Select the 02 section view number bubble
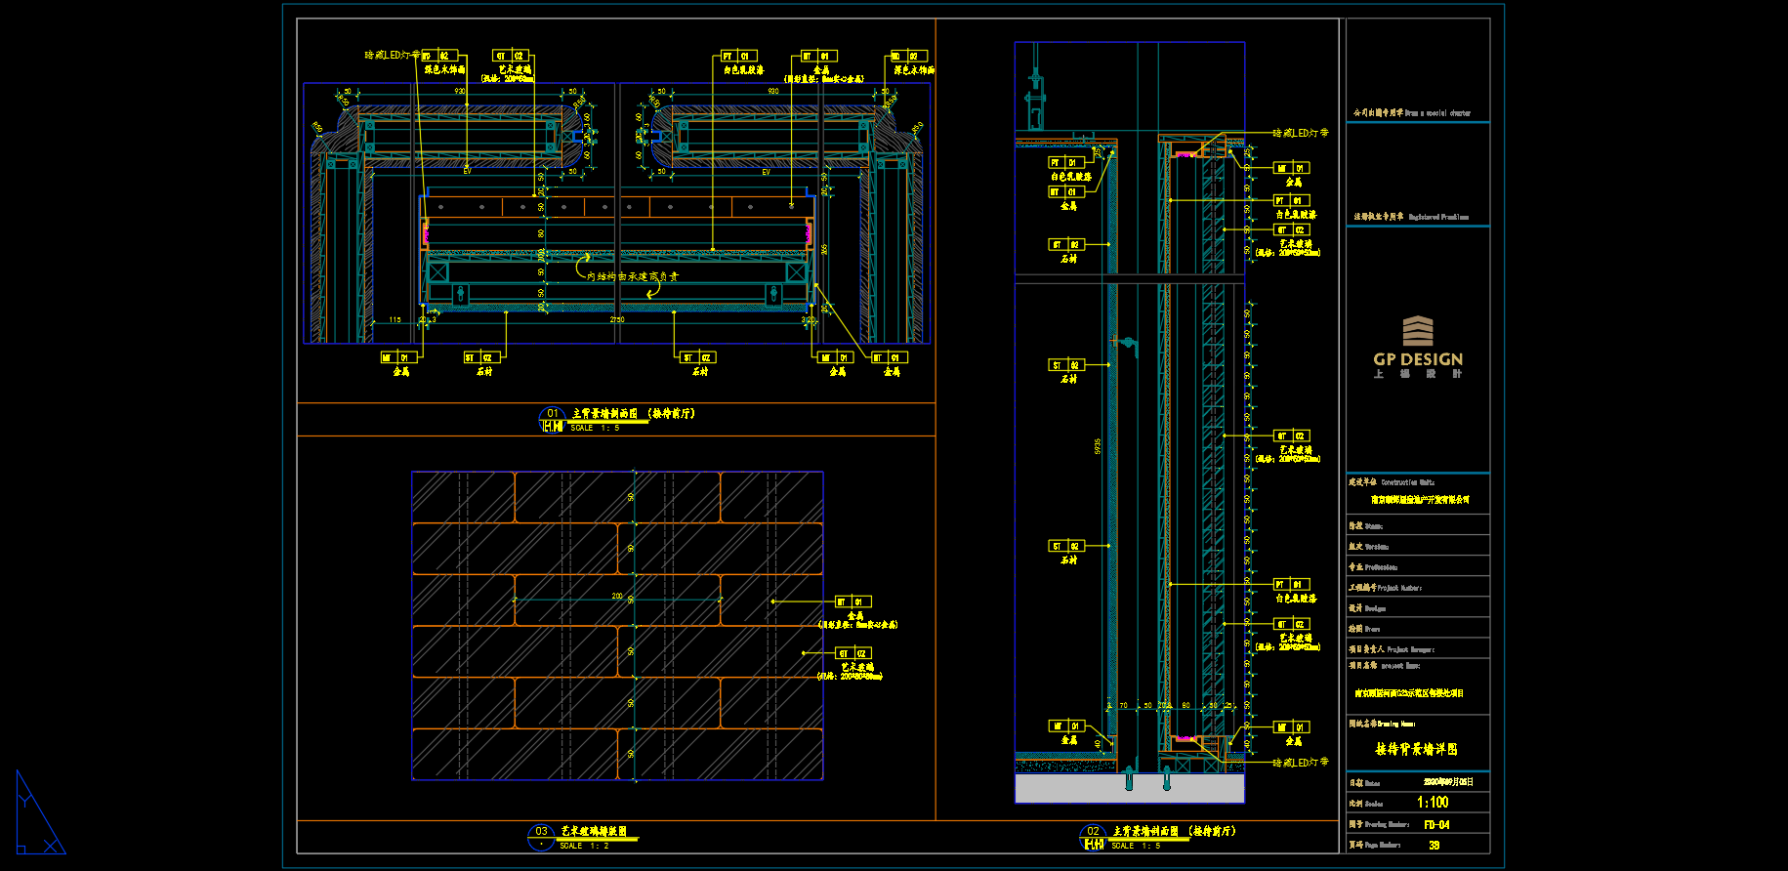This screenshot has width=1788, height=871. click(x=1094, y=832)
